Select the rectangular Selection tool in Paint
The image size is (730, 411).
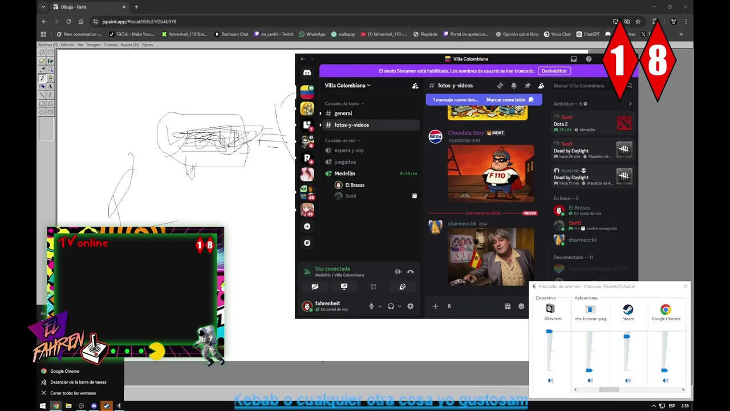[x=50, y=53]
